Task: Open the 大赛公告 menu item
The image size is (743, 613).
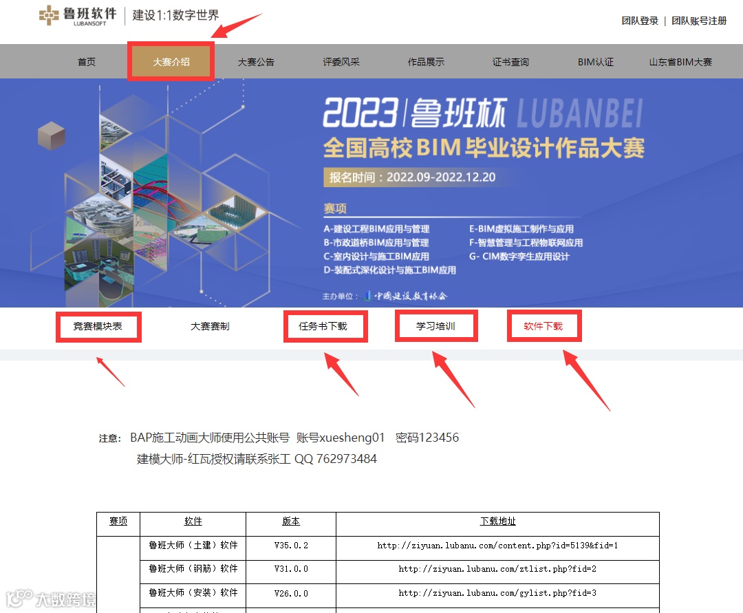Action: 256,62
